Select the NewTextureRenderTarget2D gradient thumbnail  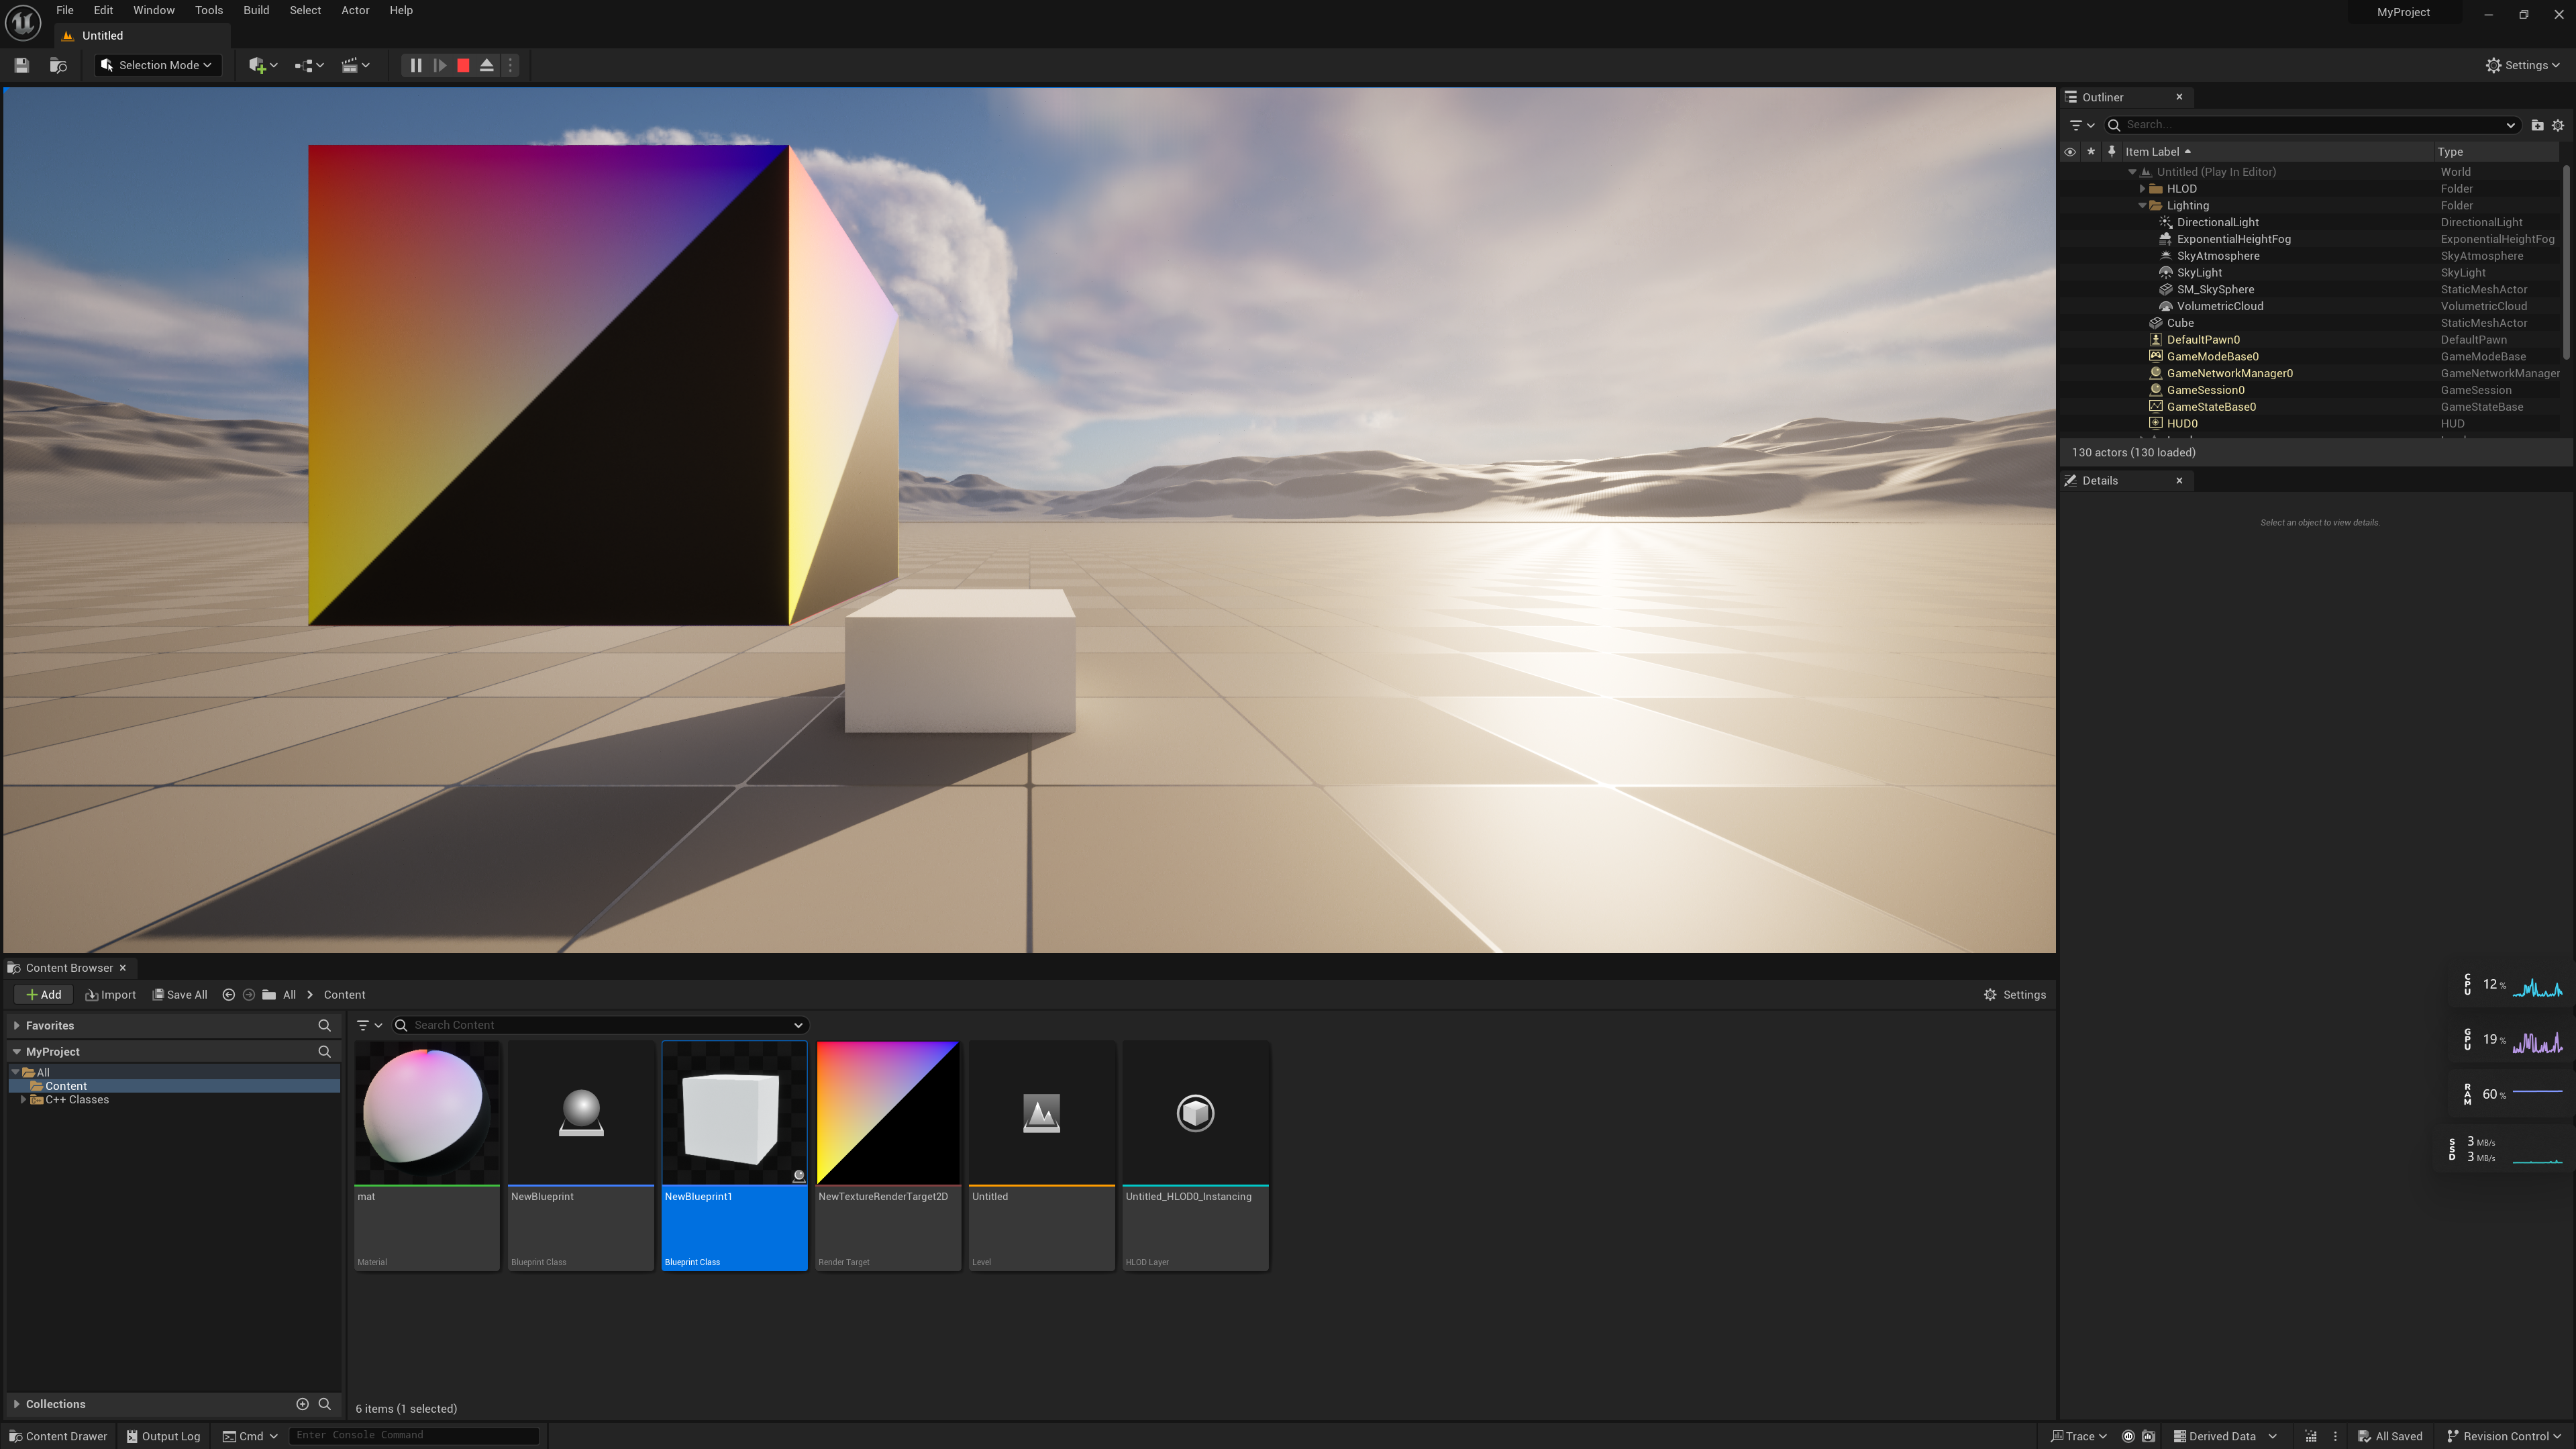point(887,1112)
